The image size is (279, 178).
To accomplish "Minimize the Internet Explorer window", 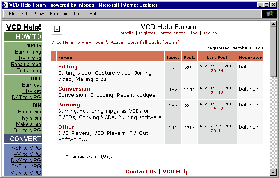I will point(260,5).
